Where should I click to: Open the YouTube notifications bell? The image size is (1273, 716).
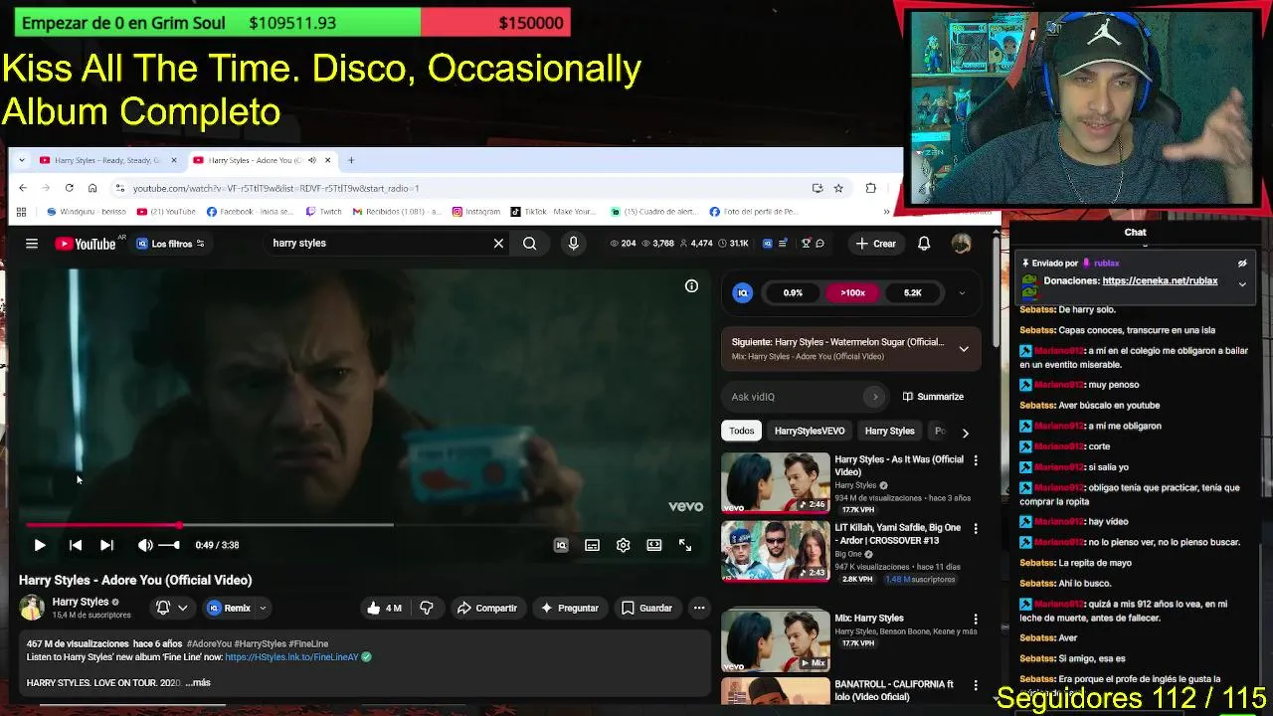924,243
